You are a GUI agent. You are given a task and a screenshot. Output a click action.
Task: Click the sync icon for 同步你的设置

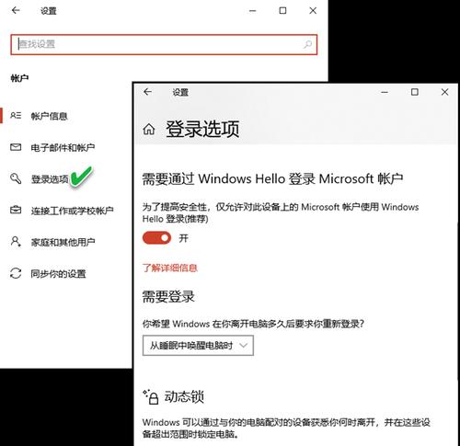16,273
